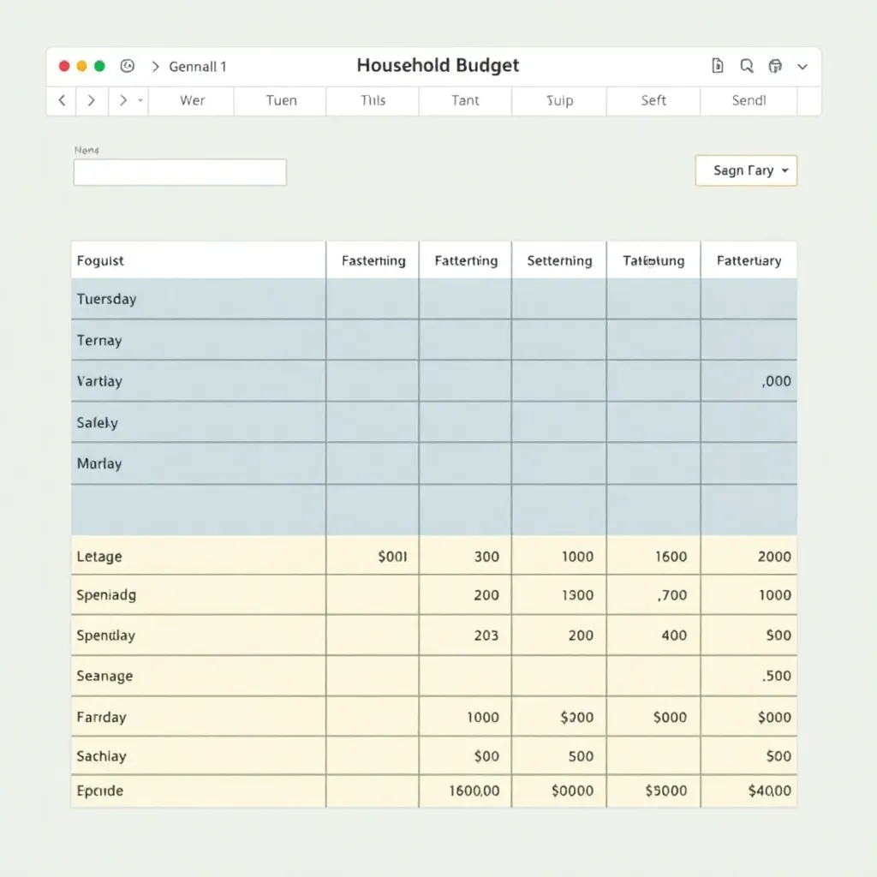Select the Tuen tab
Screen dimensions: 877x877
281,100
